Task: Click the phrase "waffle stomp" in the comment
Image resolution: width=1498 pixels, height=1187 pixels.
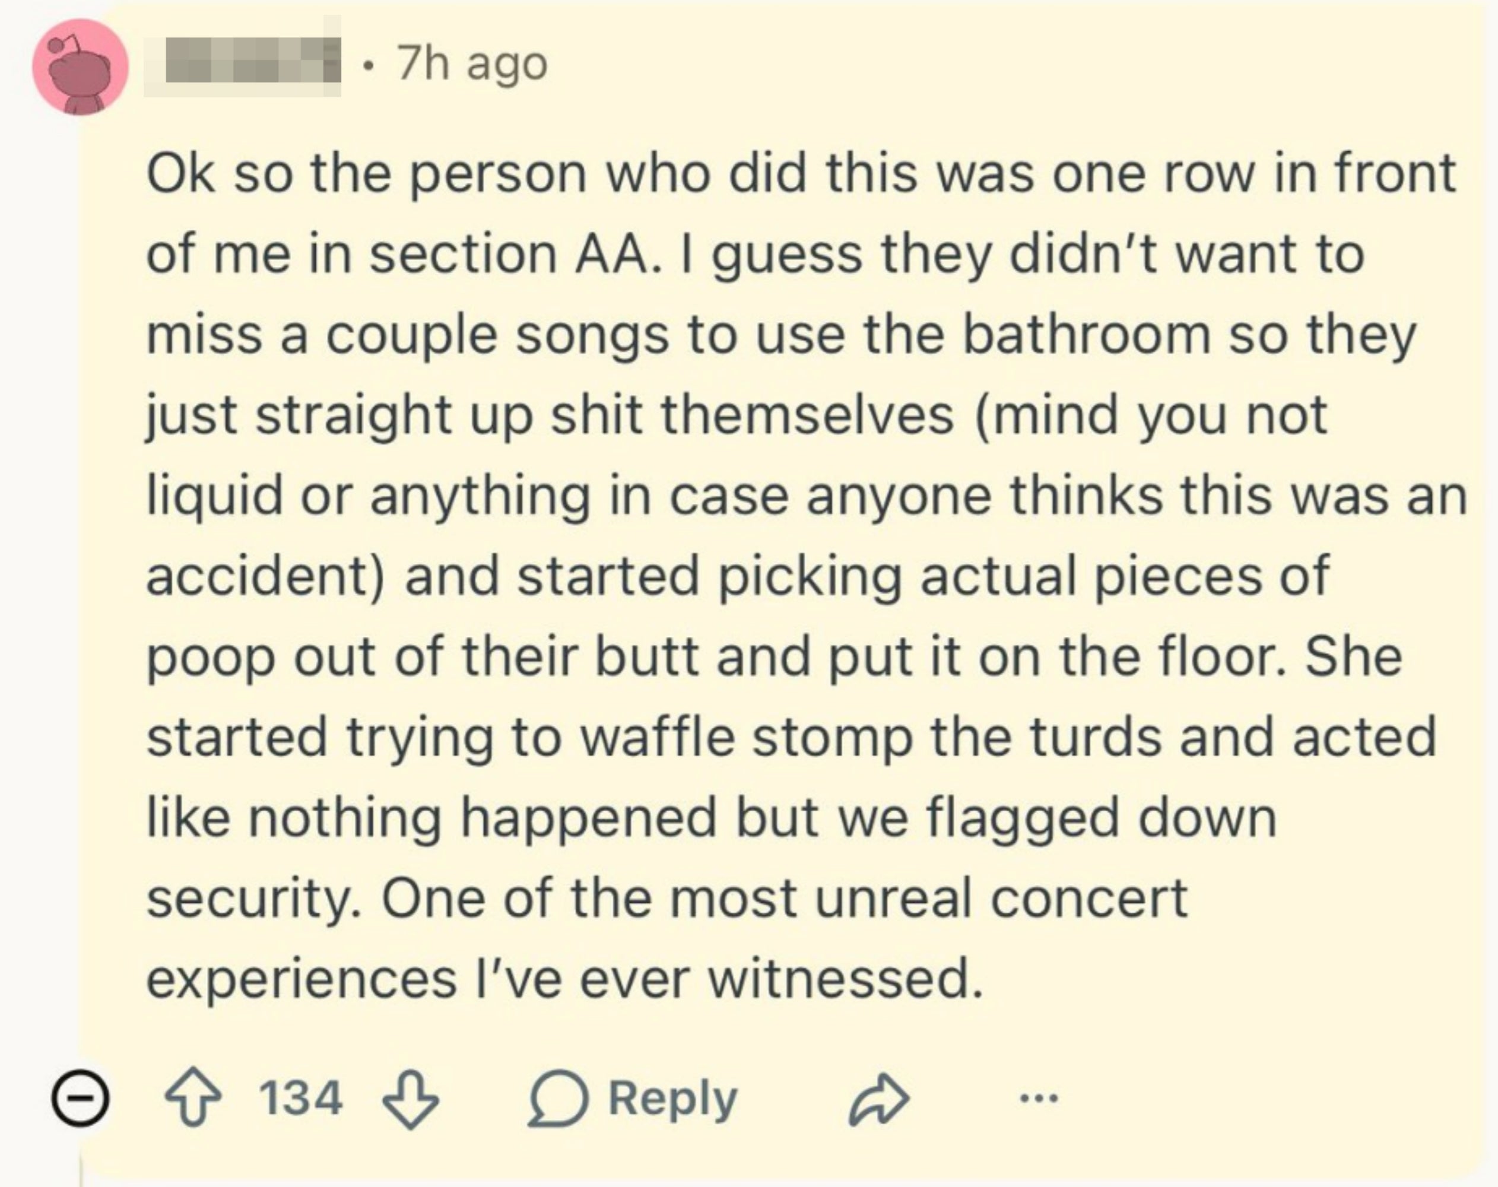Action: (746, 737)
